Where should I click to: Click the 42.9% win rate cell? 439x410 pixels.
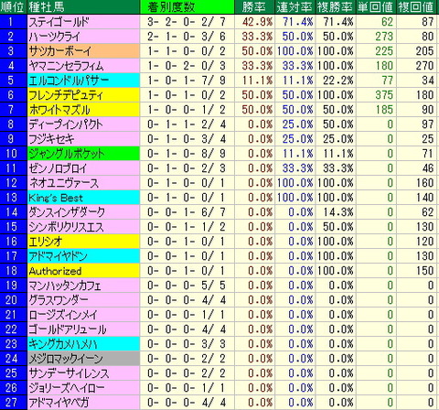[x=254, y=22]
